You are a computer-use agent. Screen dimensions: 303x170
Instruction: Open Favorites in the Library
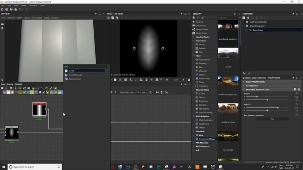tap(199, 22)
